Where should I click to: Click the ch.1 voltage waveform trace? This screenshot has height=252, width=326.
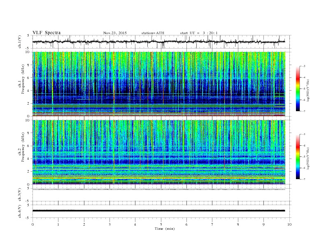coord(158,42)
